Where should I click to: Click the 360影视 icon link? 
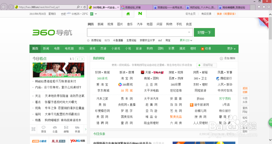(x=120, y=85)
